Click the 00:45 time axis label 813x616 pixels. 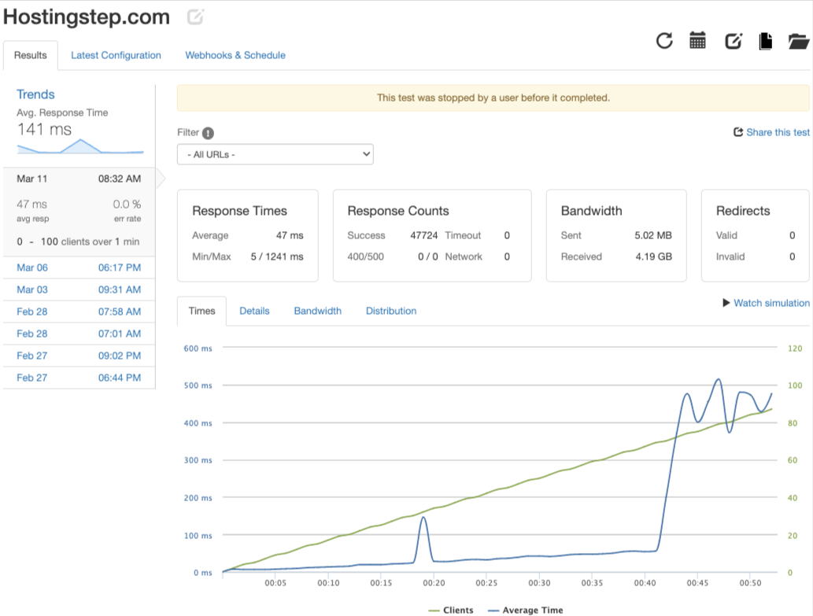click(x=697, y=583)
